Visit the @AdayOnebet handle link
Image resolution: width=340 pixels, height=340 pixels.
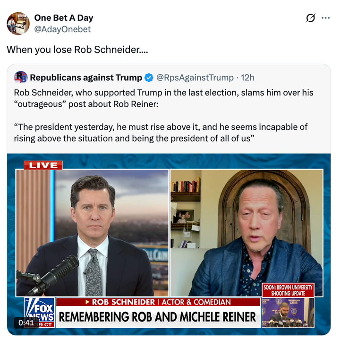[x=62, y=29]
